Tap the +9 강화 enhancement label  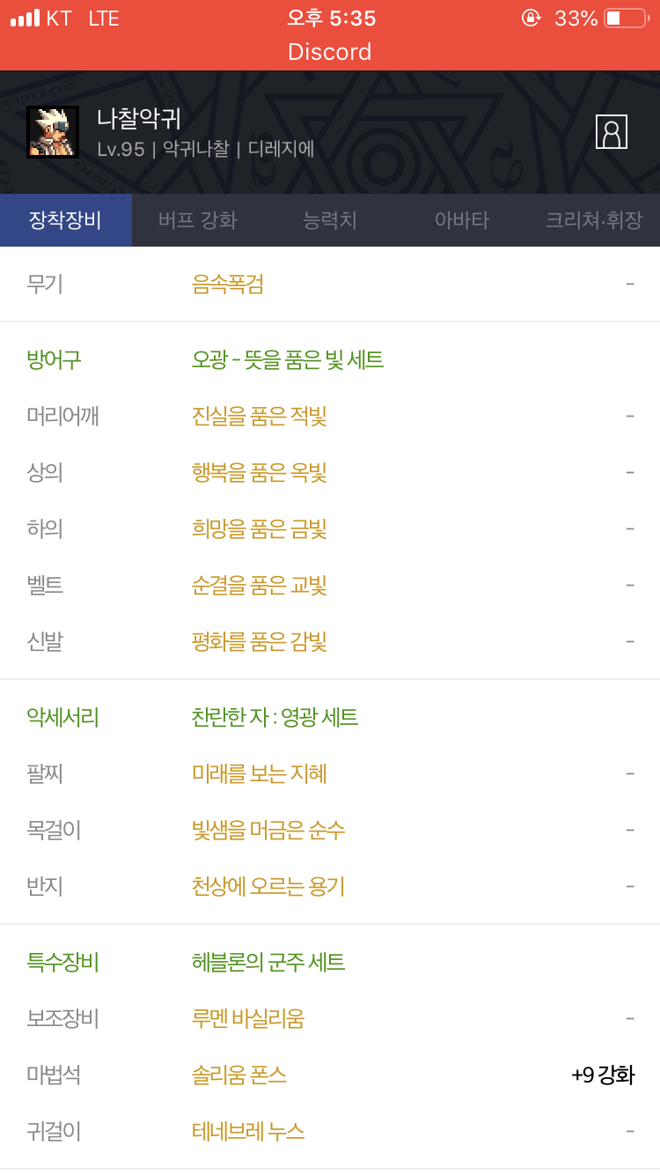(603, 1075)
